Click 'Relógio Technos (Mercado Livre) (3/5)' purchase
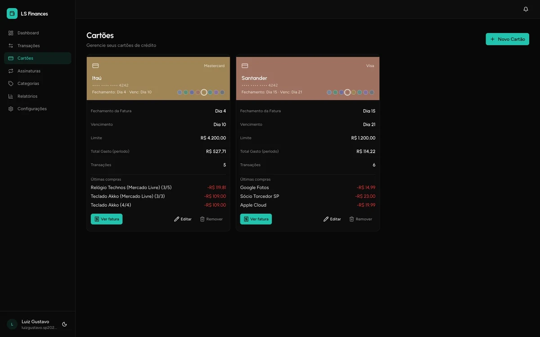 (x=131, y=187)
